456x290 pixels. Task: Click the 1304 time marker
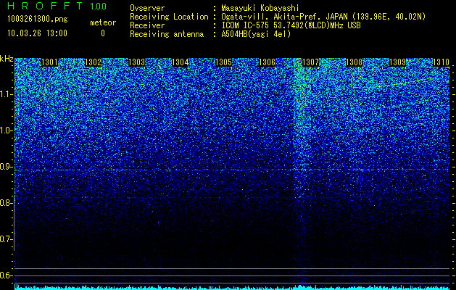(x=180, y=62)
